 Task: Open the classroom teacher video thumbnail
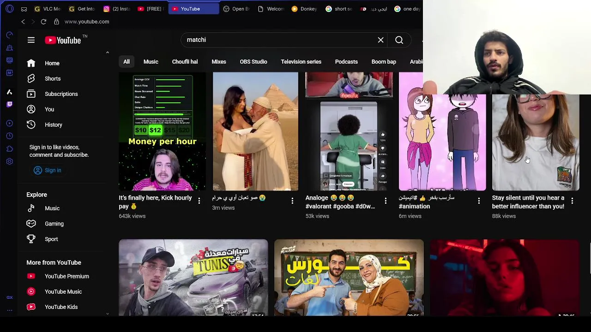coord(349,278)
